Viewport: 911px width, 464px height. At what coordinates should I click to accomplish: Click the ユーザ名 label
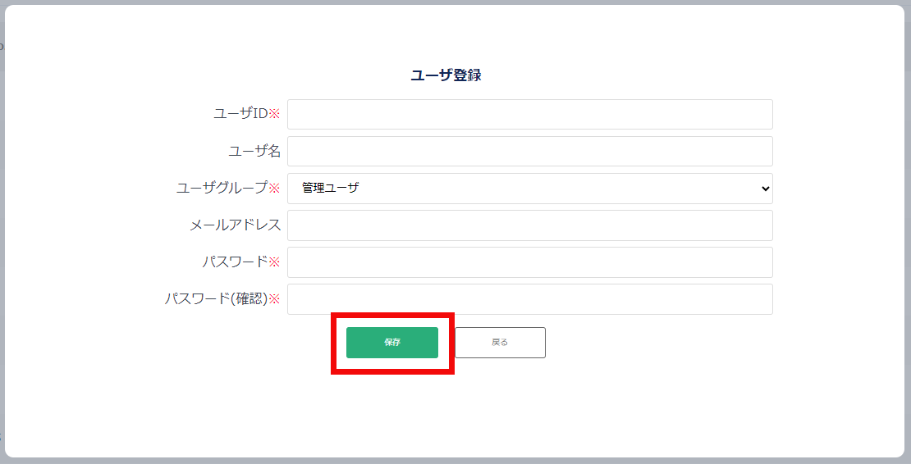[254, 151]
